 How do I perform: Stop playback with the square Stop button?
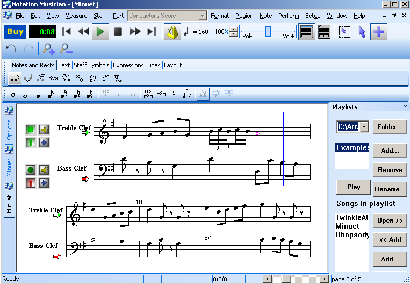coord(118,32)
